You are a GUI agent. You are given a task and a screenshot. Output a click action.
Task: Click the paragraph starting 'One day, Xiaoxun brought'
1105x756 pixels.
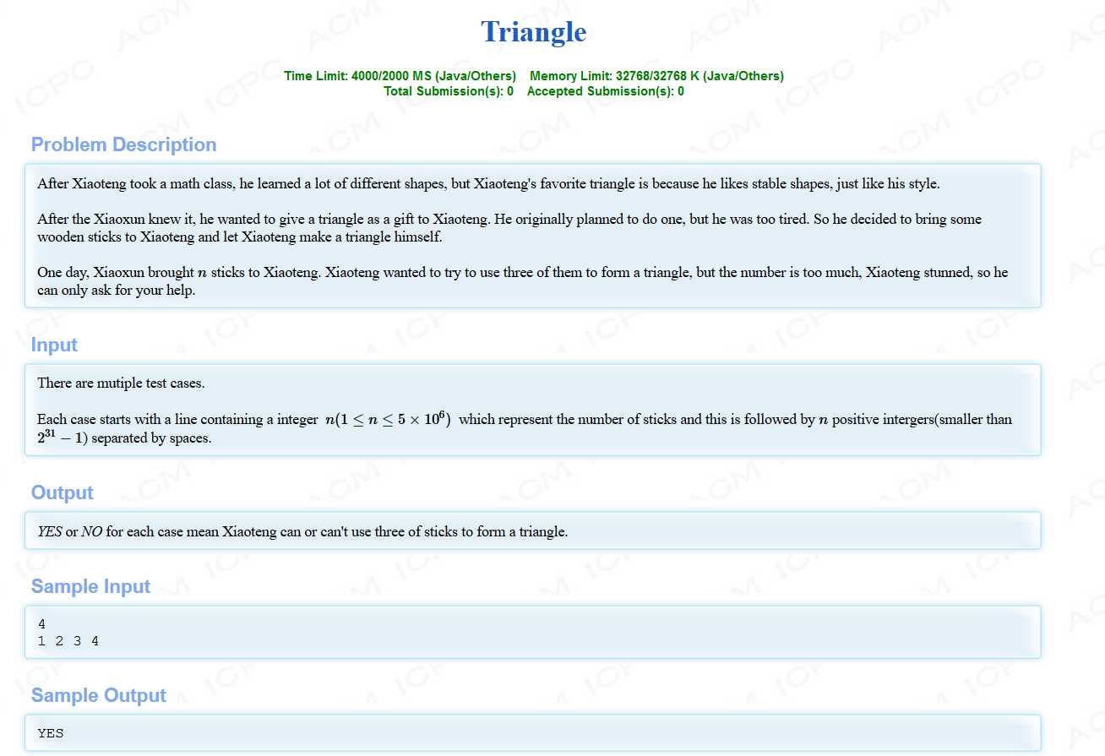(x=522, y=281)
